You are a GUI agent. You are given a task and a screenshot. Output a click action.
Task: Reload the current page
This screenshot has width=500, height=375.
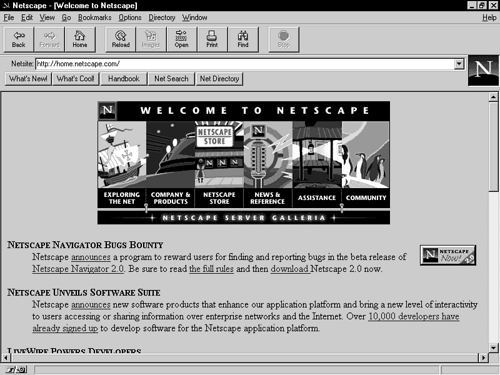click(121, 39)
